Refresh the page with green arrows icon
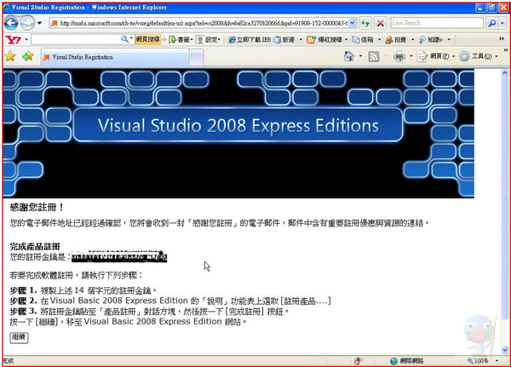Viewport: 511px width, 367px height. pos(365,23)
